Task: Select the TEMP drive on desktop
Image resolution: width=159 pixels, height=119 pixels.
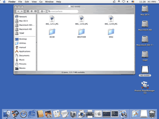Action: [x=145, y=54]
